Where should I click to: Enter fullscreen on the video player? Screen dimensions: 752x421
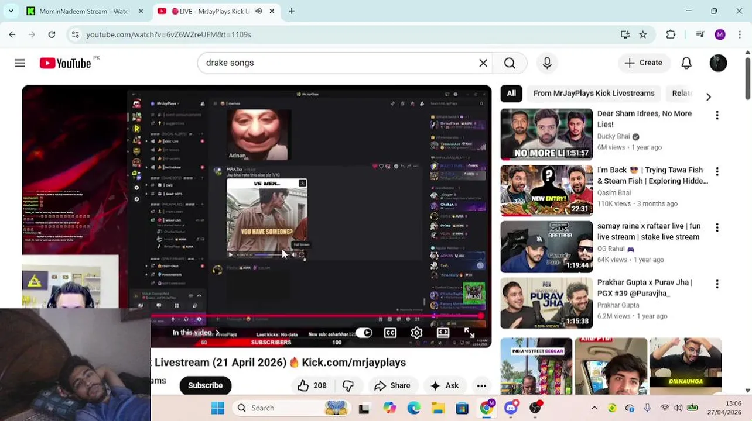[x=469, y=333]
